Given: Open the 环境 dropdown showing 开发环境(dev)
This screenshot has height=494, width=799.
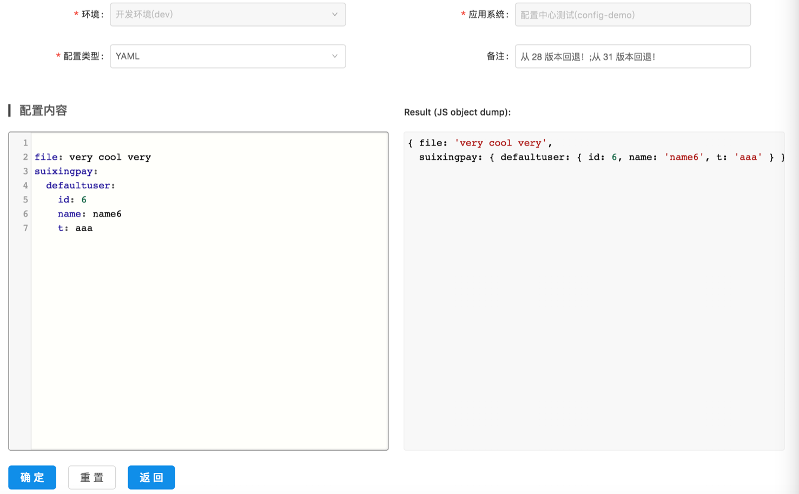Looking at the screenshot, I should [228, 15].
